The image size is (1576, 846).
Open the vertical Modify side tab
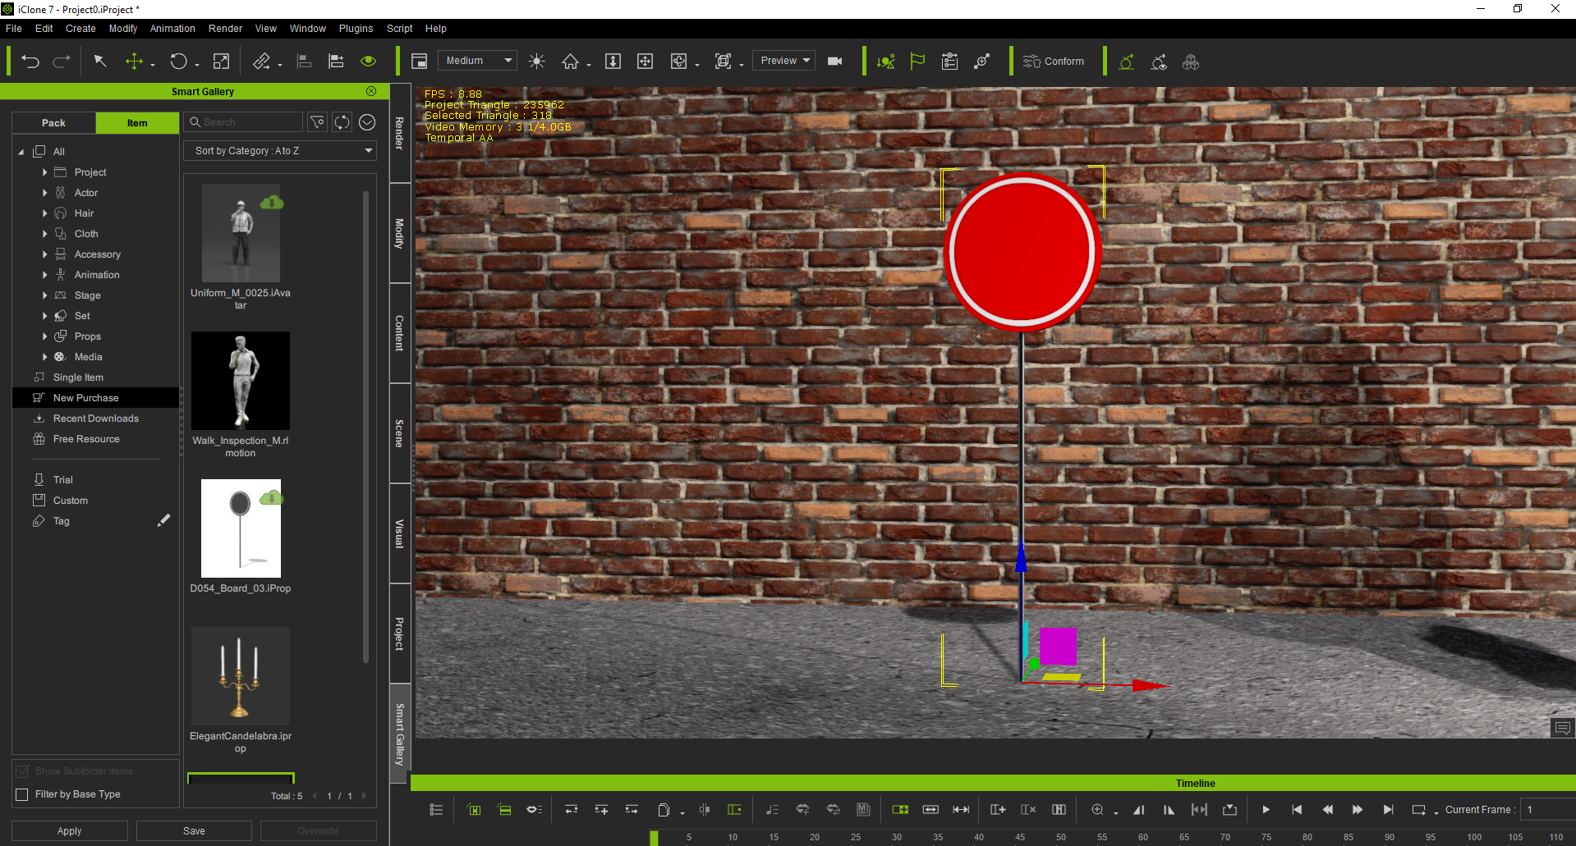pos(400,234)
